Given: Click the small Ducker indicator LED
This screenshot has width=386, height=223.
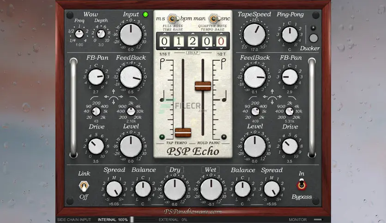Looking at the screenshot, I should point(313,28).
